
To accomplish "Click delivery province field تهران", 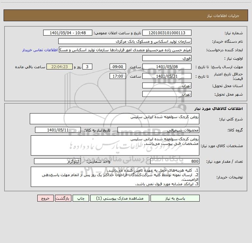I will pos(167,85).
